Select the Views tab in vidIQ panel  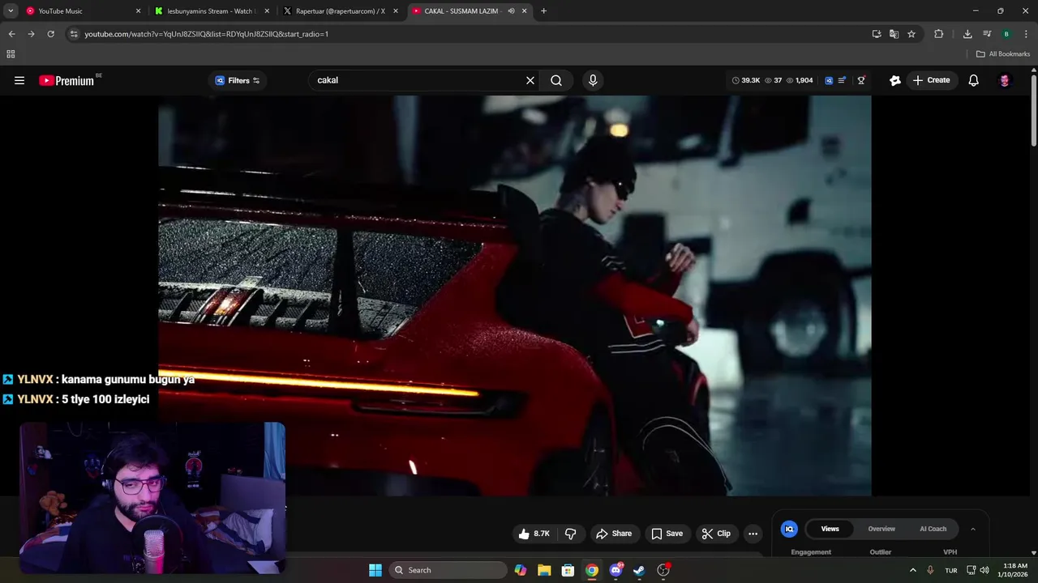point(830,529)
